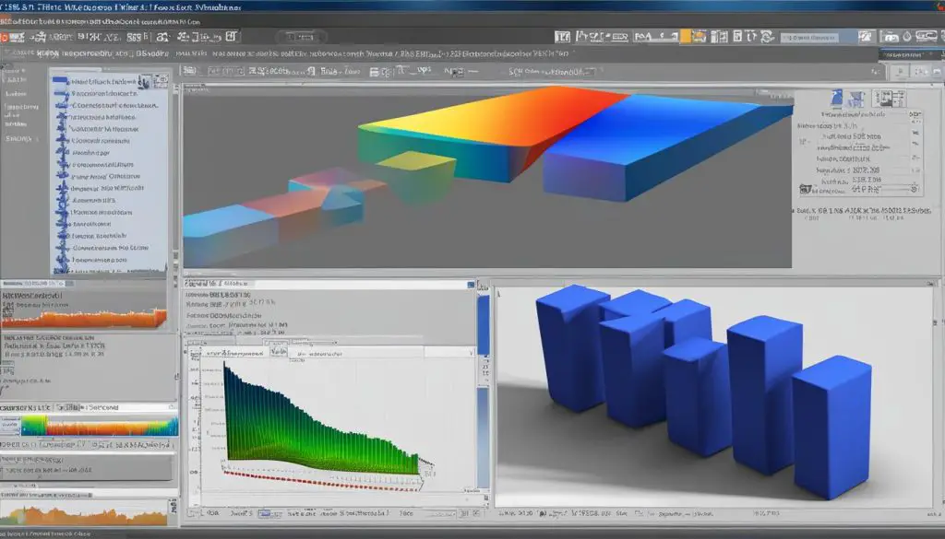Click the play arrow icon below the dark tab
Viewport: 945px width, 539px height.
tap(900, 72)
